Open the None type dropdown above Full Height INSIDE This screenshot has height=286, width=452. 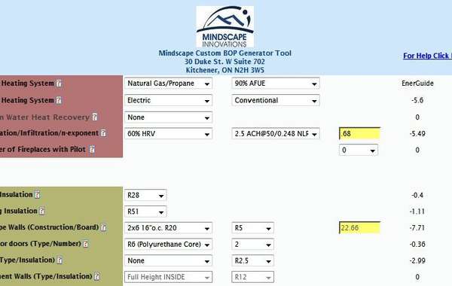point(168,260)
